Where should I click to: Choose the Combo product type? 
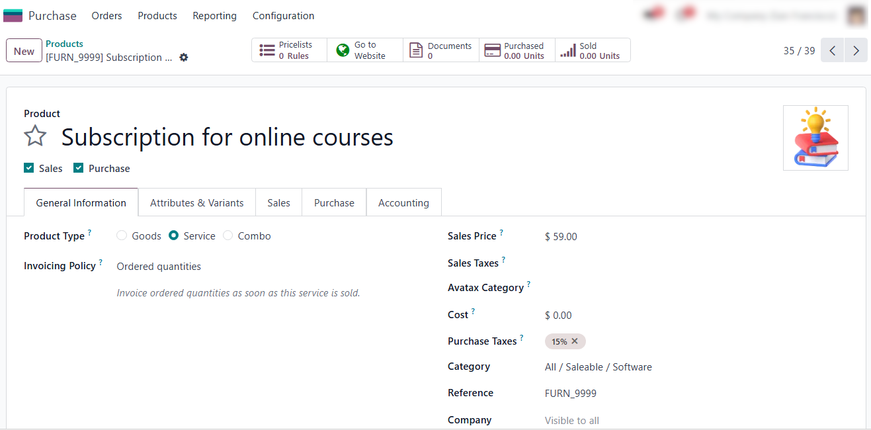point(228,236)
